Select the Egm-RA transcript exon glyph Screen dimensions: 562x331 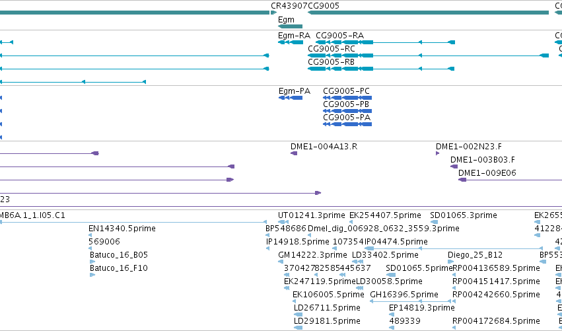coord(291,42)
